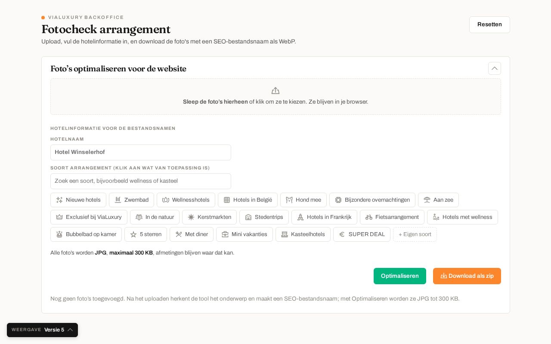Screen dimensions: 551x344
Task: Click the Download als zip button
Action: (x=467, y=276)
